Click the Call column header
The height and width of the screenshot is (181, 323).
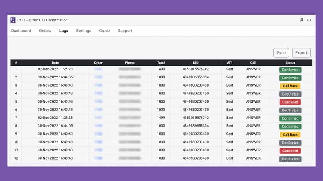(x=253, y=63)
